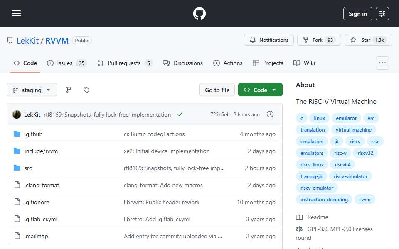399x249 pixels.
Task: Select the 'riscv64' topic tag
Action: click(x=342, y=165)
